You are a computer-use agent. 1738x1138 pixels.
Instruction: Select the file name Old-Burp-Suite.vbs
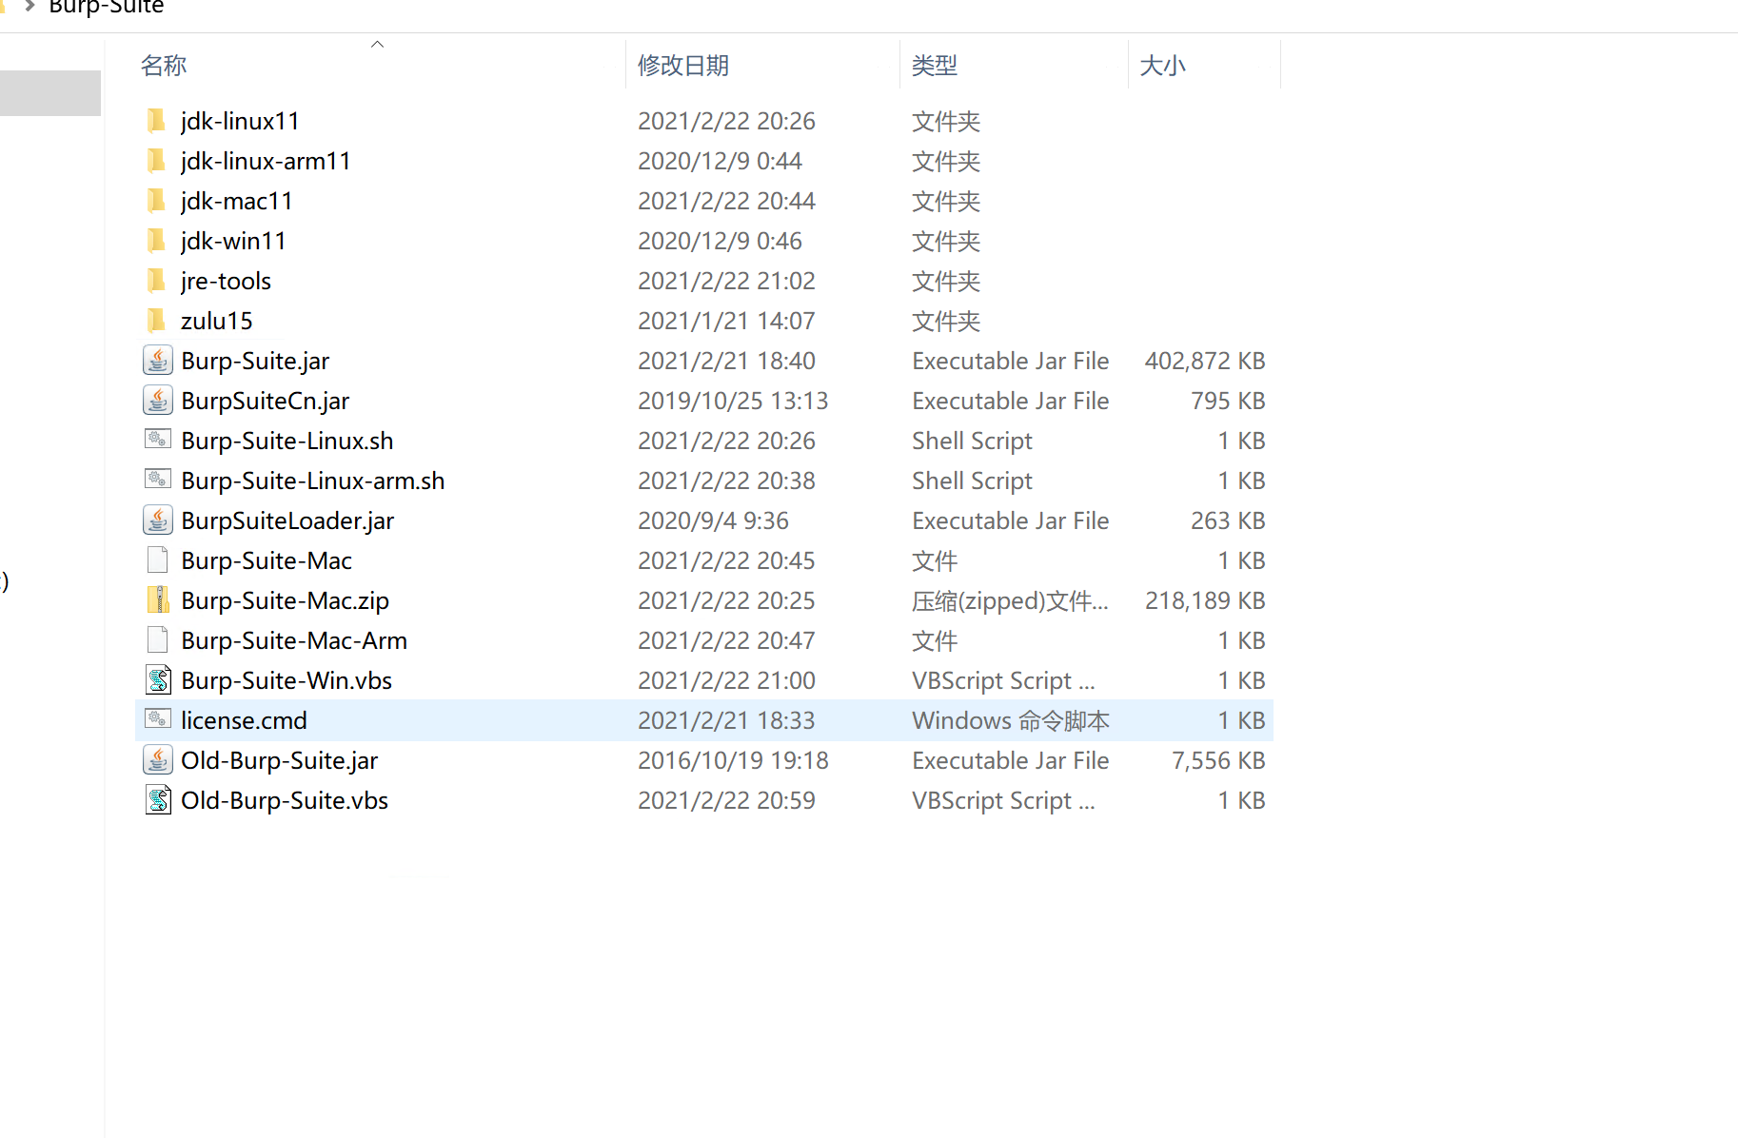(285, 800)
